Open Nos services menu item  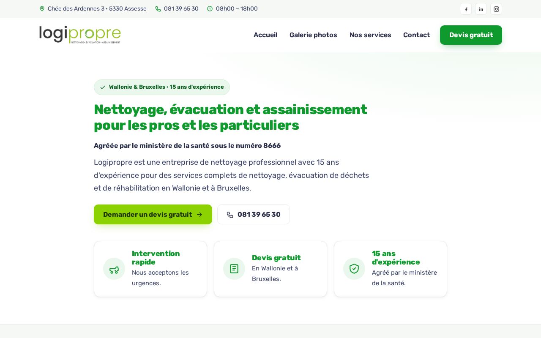coord(370,35)
